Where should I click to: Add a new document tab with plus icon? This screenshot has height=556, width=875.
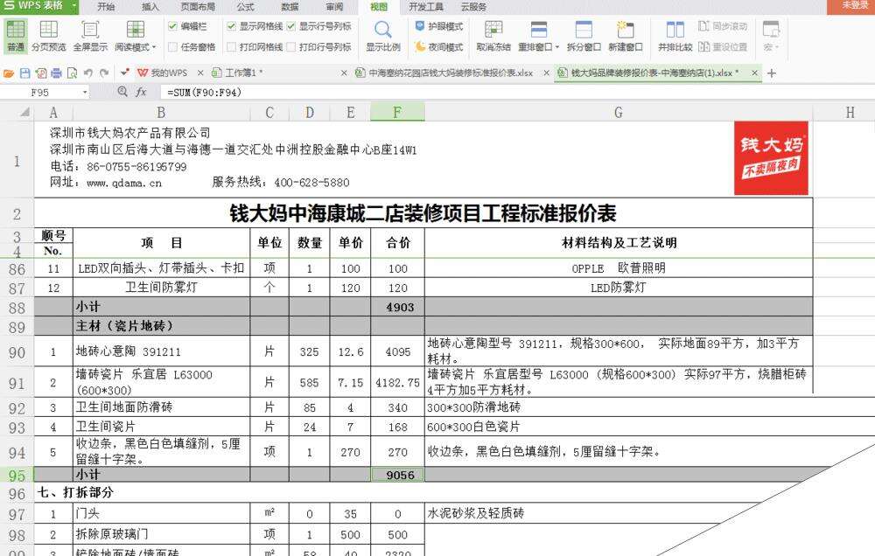(772, 73)
